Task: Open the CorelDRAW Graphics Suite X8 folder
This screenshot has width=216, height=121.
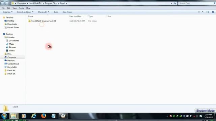Action: pos(44,21)
